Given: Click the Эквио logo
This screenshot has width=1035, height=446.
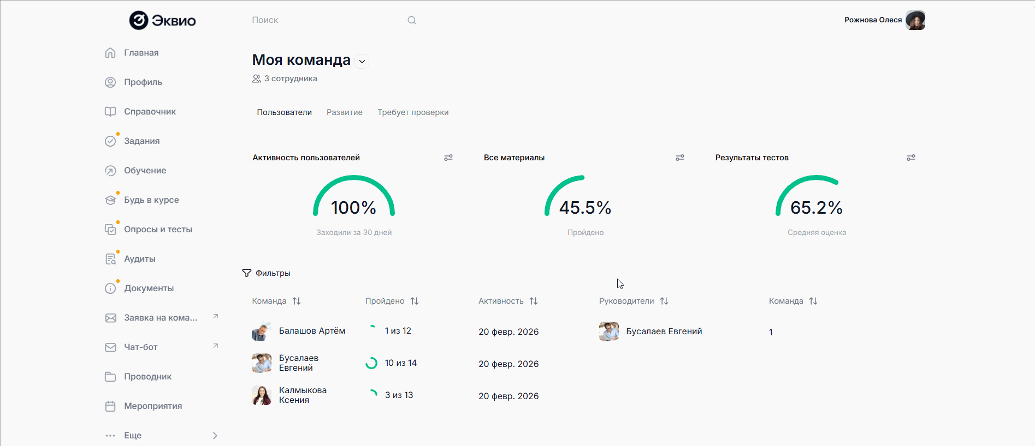Looking at the screenshot, I should coord(162,20).
